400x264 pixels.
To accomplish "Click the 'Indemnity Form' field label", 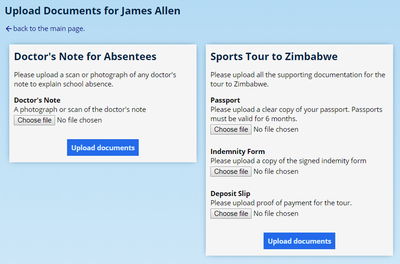I will pyautogui.click(x=237, y=151).
